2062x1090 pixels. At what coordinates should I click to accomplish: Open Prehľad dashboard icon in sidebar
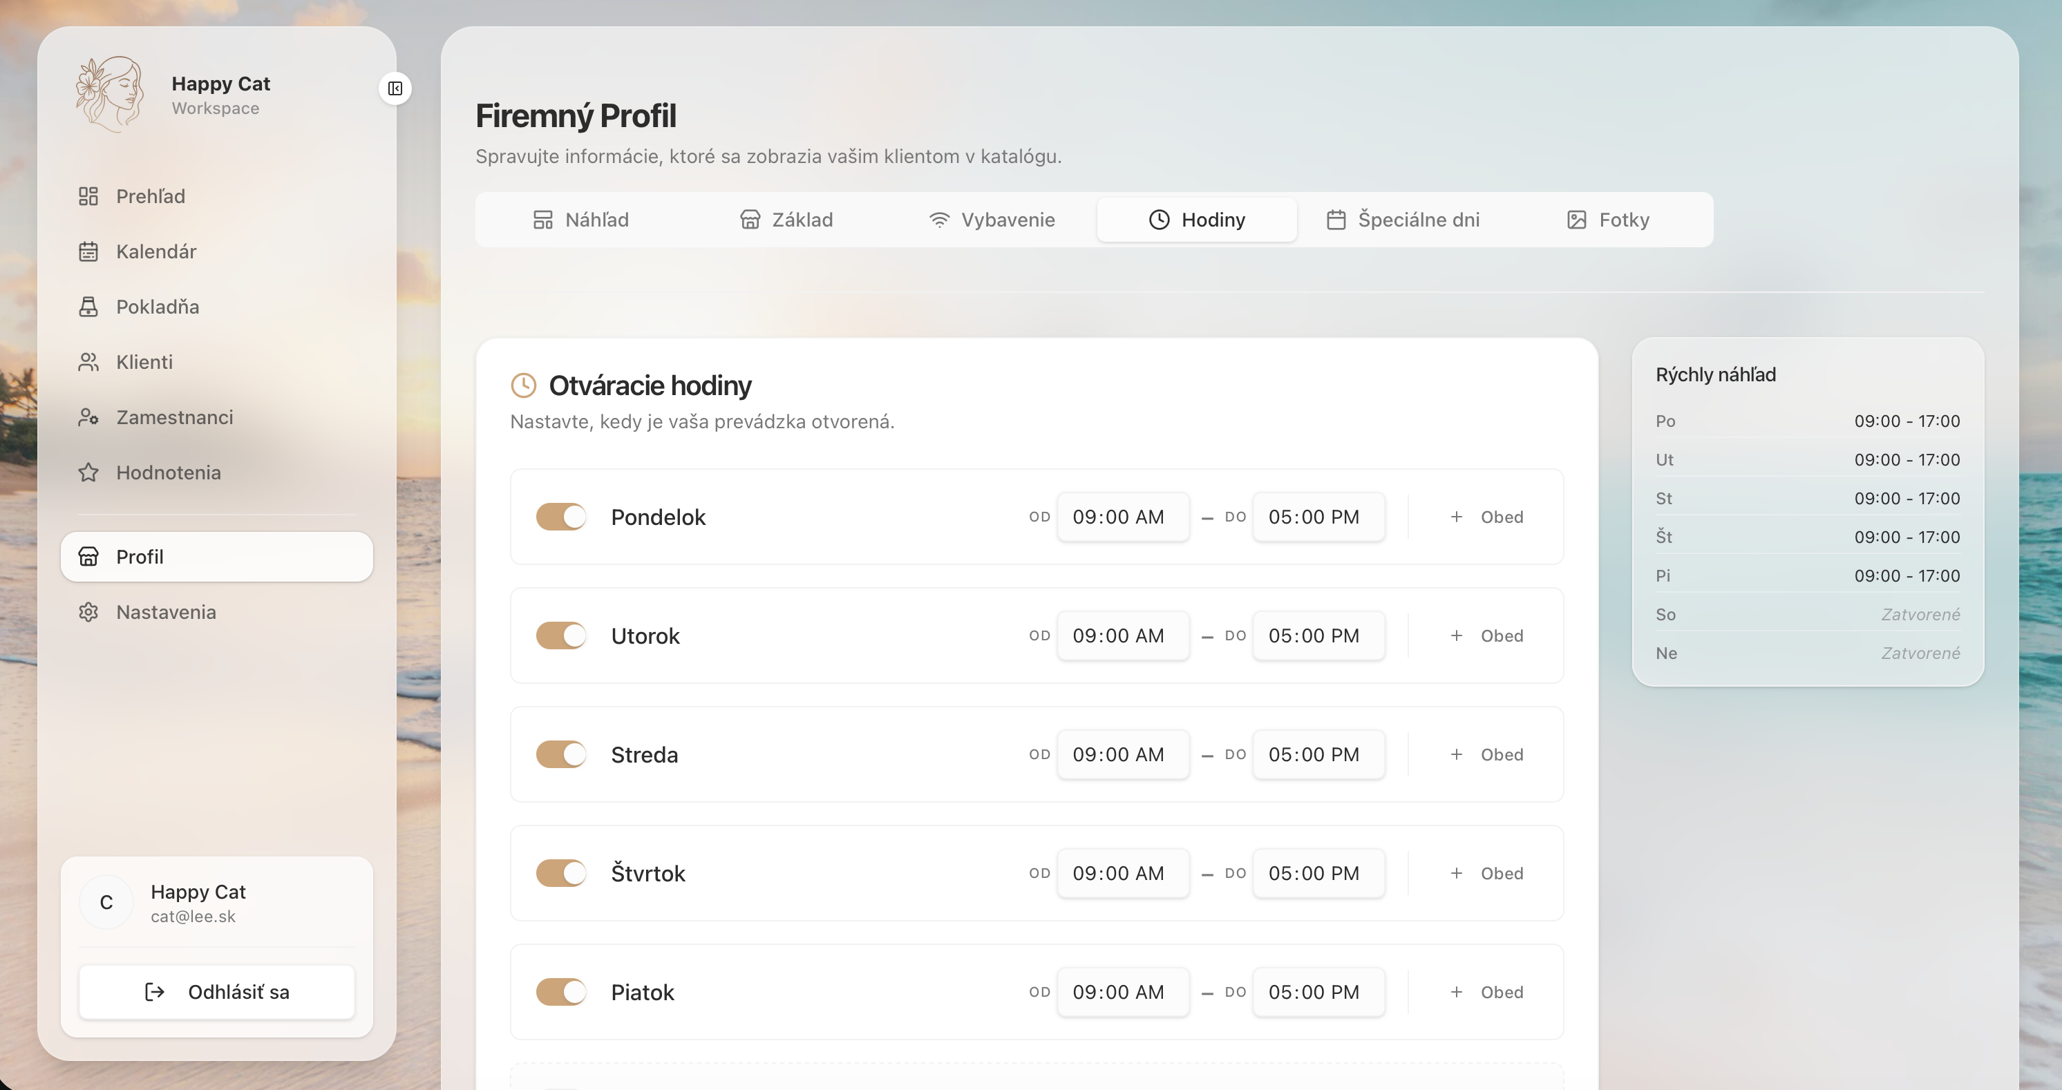(x=88, y=196)
